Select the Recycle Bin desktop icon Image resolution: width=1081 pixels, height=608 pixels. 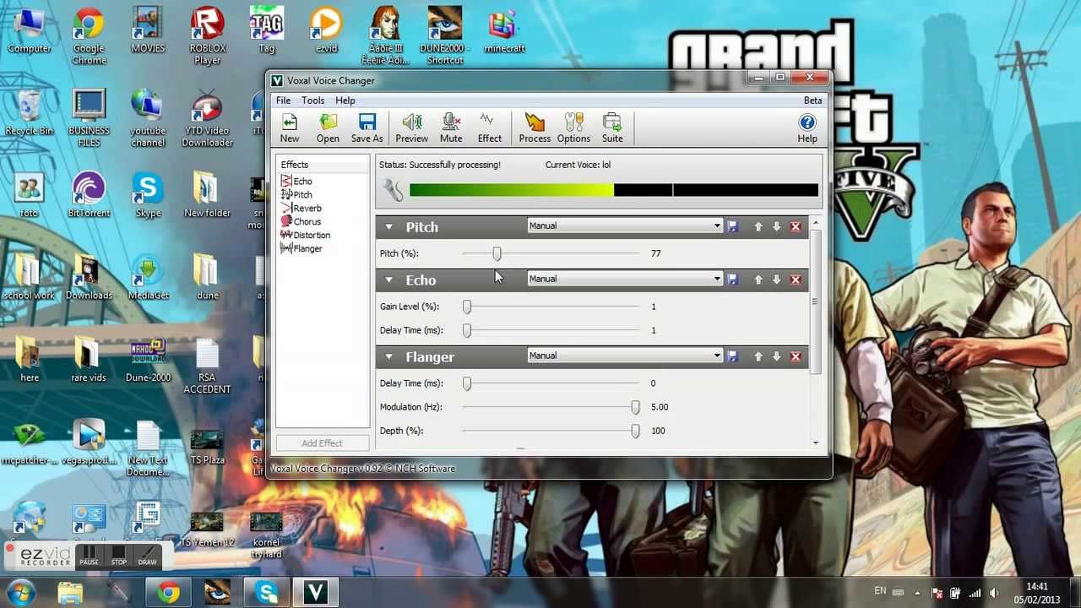point(29,113)
